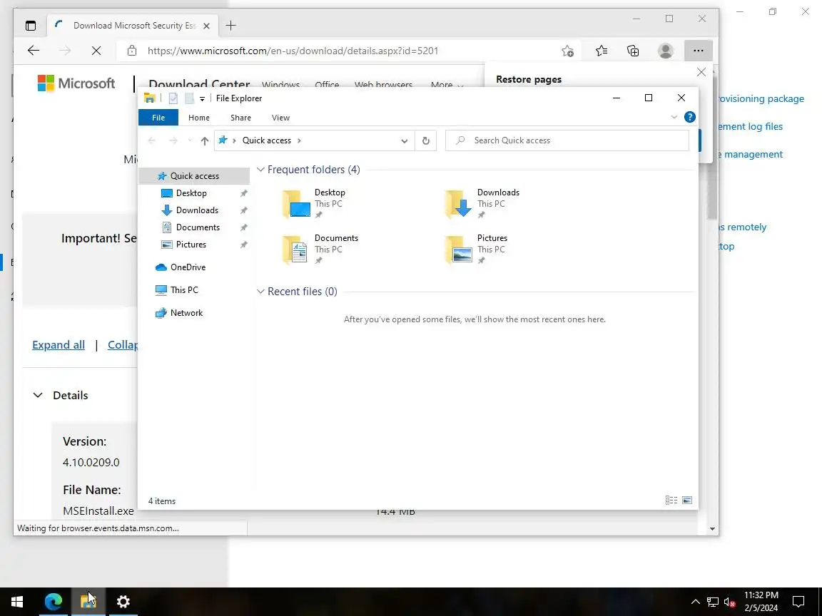Switch to Details view in the status bar
This screenshot has width=822, height=616.
click(671, 500)
